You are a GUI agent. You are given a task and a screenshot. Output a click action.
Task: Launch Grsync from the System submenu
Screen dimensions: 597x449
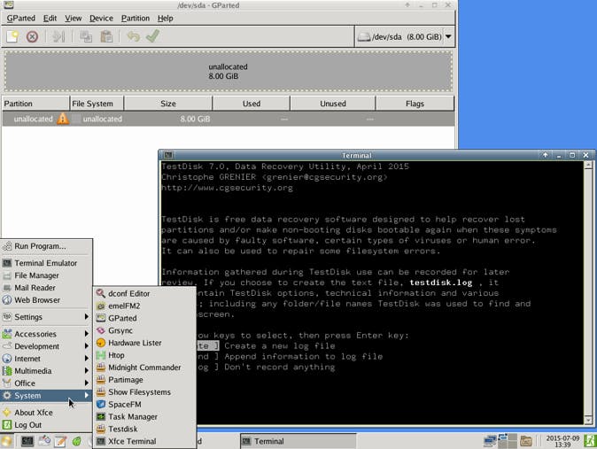coord(144,330)
